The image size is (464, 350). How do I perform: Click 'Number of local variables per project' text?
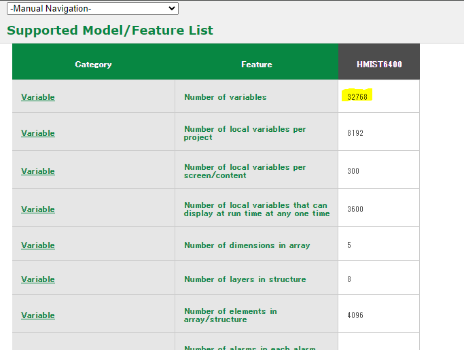tap(245, 133)
